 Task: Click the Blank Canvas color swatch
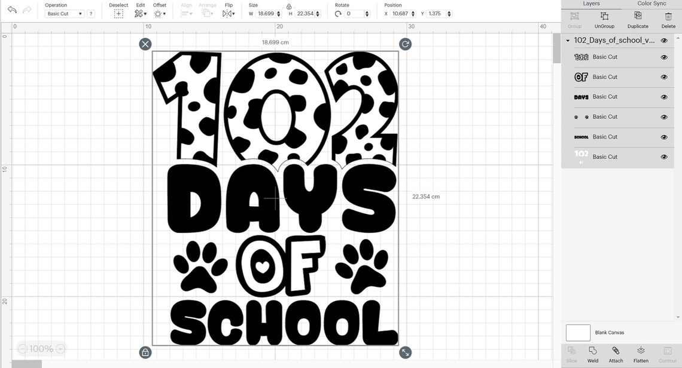tap(577, 332)
